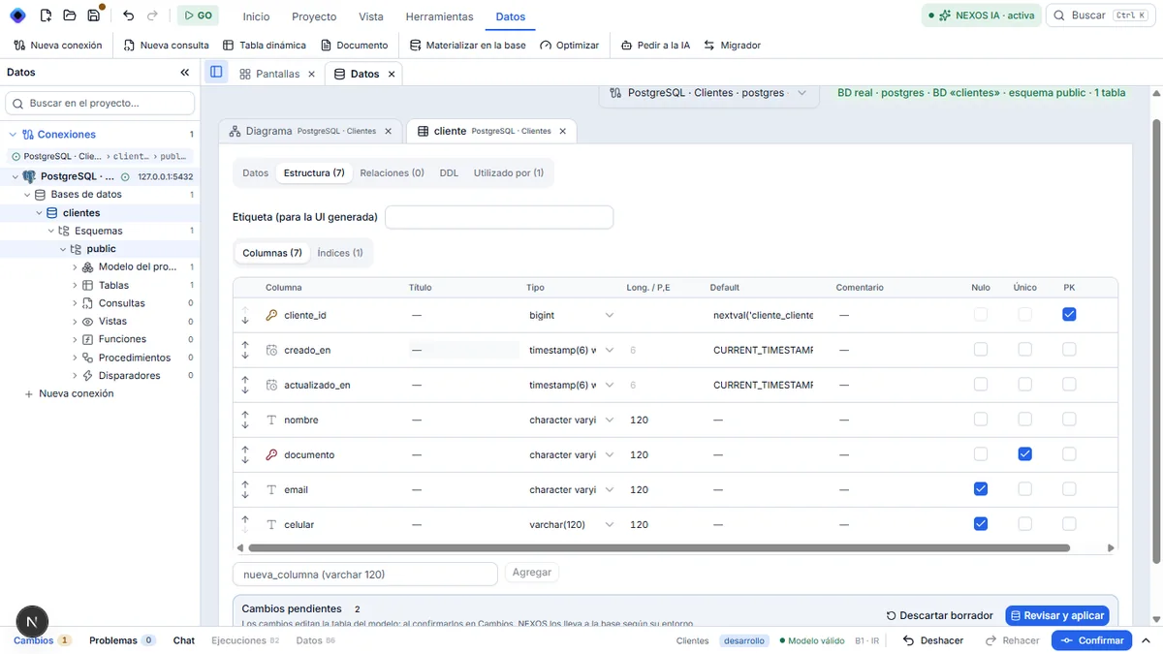1163x654 pixels.
Task: Click Revisar y aplicar button
Action: 1057,615
